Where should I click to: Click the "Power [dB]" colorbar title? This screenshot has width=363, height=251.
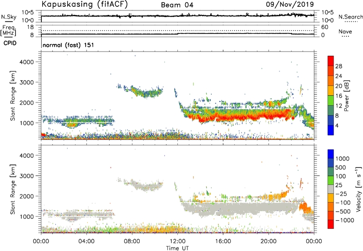tap(346, 96)
